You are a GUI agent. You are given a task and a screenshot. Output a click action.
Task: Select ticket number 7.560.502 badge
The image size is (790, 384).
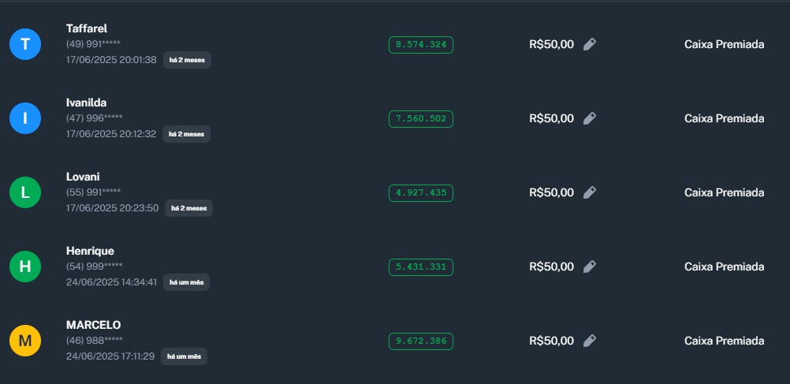tap(421, 119)
